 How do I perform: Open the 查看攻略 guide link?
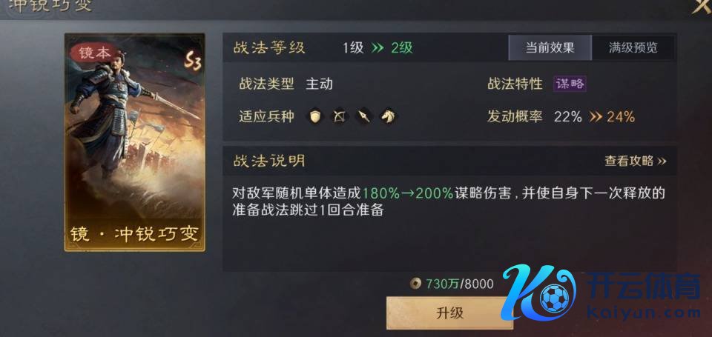636,161
